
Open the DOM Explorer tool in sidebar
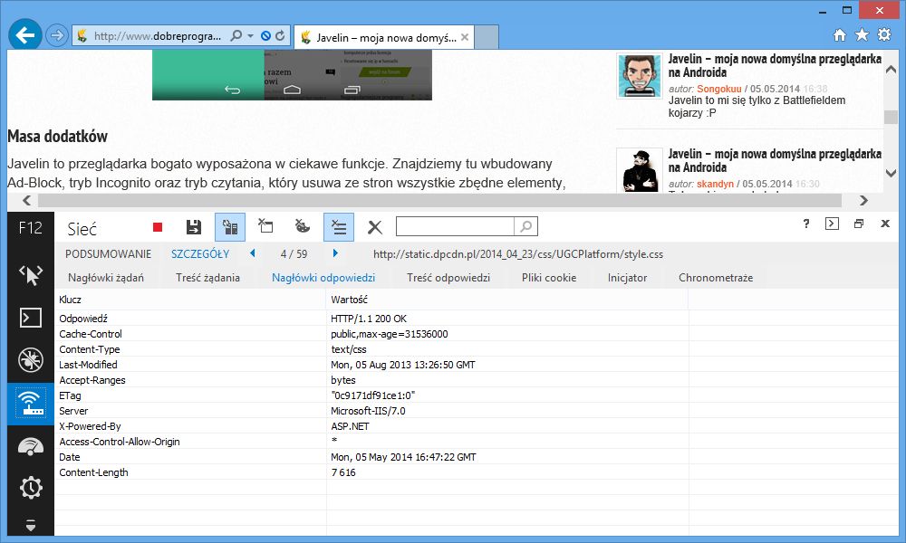tap(31, 275)
